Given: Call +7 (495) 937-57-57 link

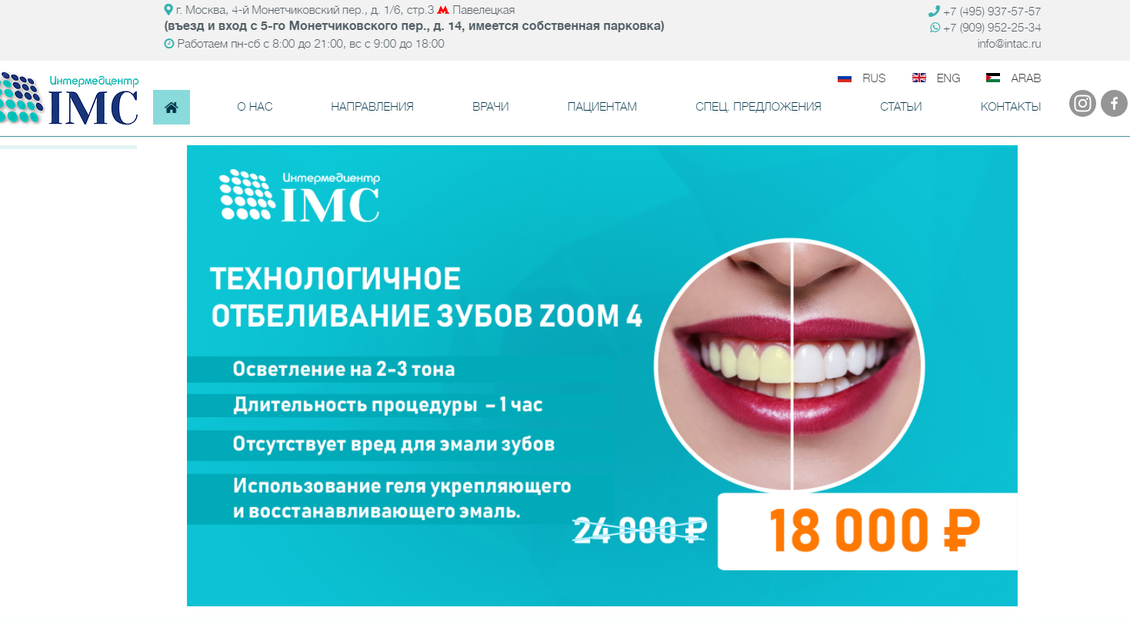Looking at the screenshot, I should click(992, 12).
